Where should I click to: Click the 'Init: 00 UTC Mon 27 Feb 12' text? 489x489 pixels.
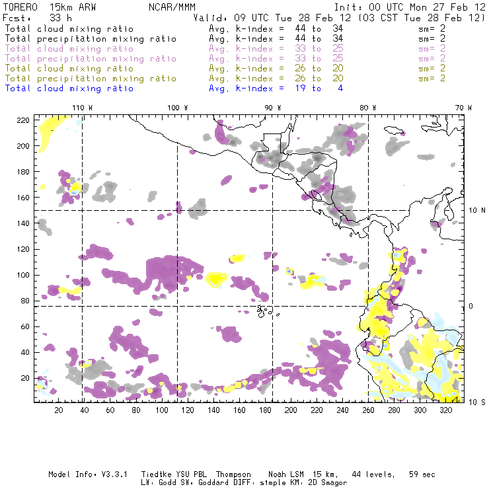[x=410, y=7]
